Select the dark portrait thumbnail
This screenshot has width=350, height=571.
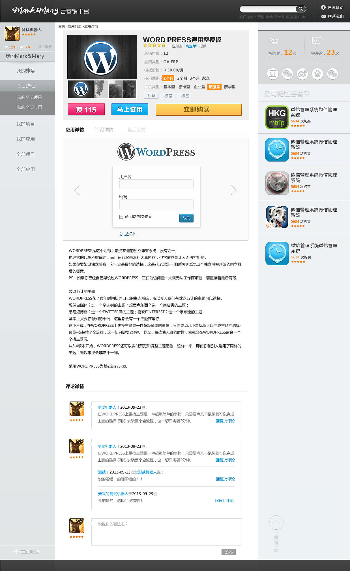pyautogui.click(x=129, y=89)
